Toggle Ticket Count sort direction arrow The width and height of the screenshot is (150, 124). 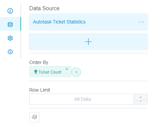coord(36,72)
